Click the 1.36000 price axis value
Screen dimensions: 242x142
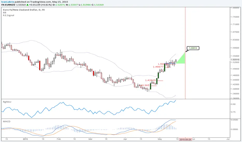tap(235, 98)
